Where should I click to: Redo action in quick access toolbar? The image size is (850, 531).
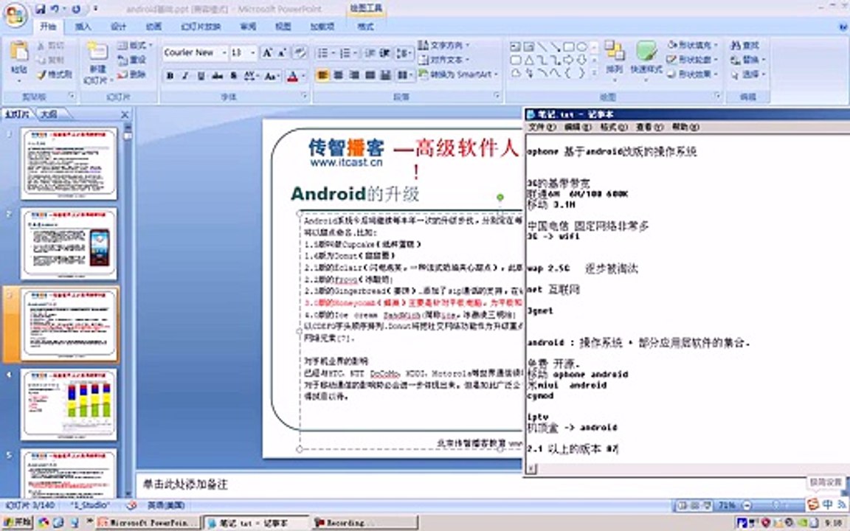pos(75,9)
